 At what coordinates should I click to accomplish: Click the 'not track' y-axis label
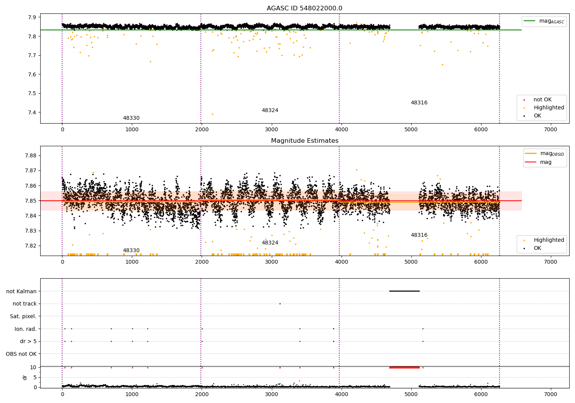(25, 304)
